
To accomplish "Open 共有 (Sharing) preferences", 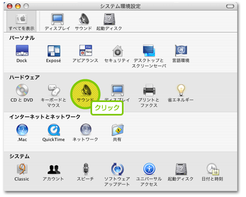I will pyautogui.click(x=117, y=133).
